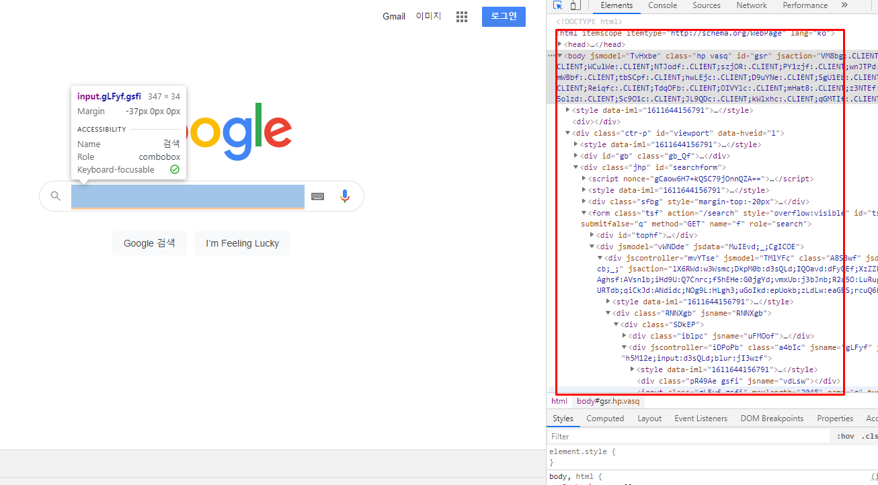Screen dimensions: 878x485
Task: Collapse the div jhp searchform node
Action: point(576,167)
